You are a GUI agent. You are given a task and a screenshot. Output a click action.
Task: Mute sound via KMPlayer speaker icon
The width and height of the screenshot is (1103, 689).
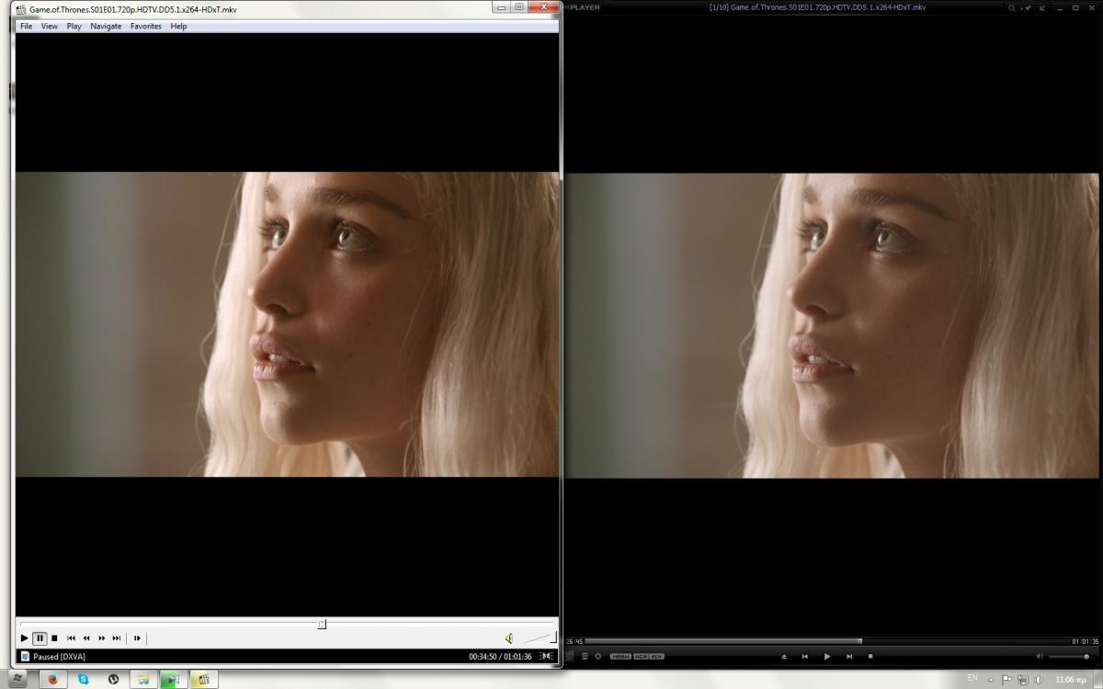pos(1040,656)
